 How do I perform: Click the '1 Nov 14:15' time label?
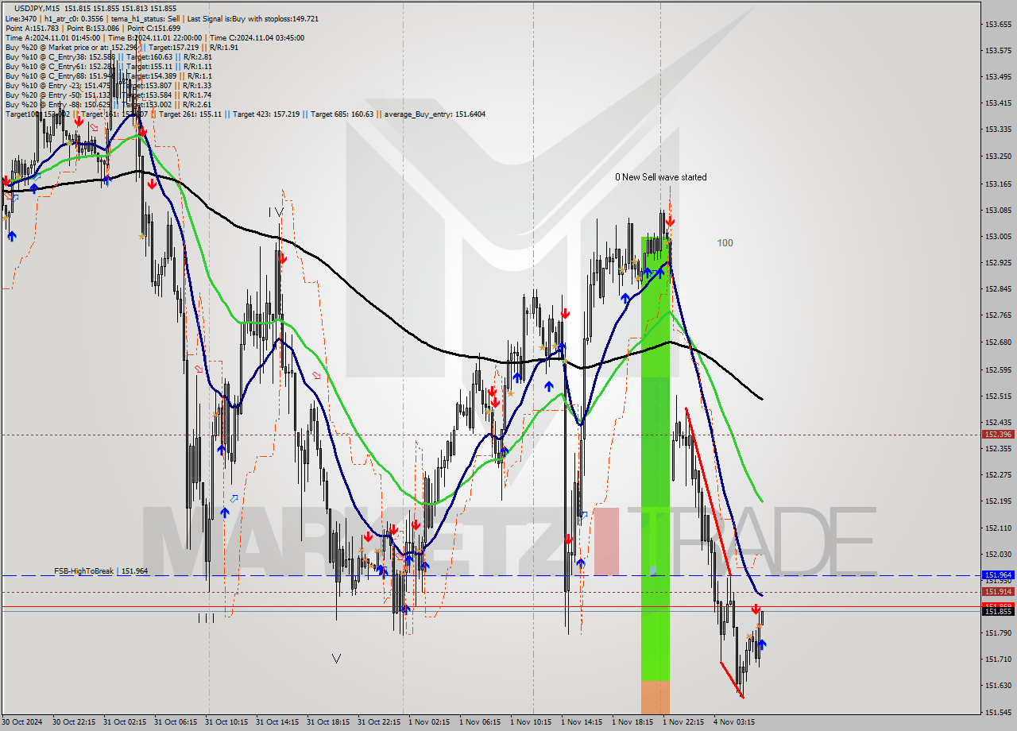(583, 722)
